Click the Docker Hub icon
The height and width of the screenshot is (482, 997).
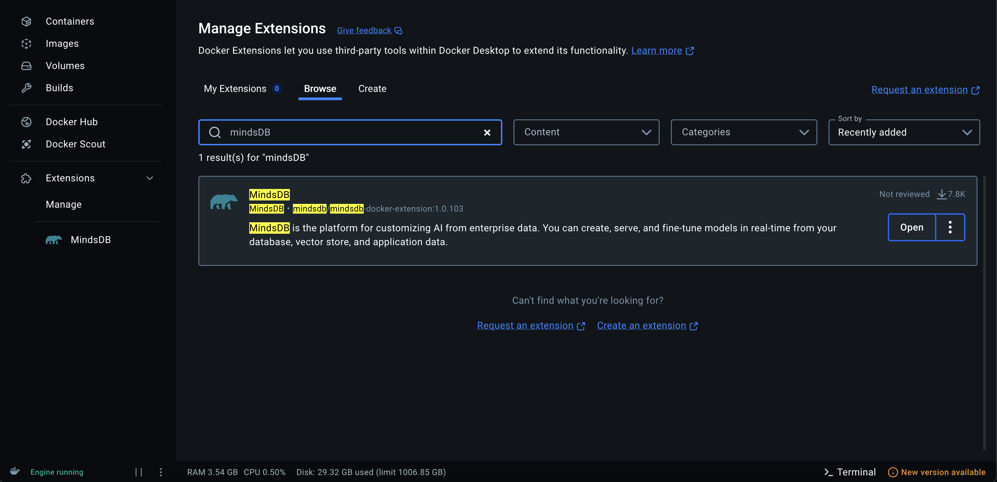pos(26,122)
